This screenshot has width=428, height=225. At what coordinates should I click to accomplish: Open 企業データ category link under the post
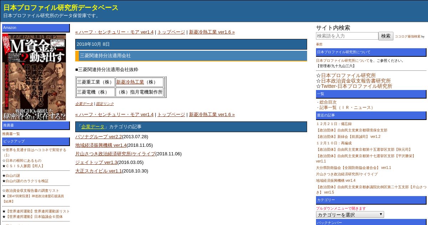point(84,104)
